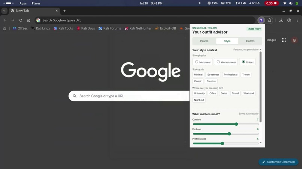Open the network indicator
The image size is (302, 169).
285,3
